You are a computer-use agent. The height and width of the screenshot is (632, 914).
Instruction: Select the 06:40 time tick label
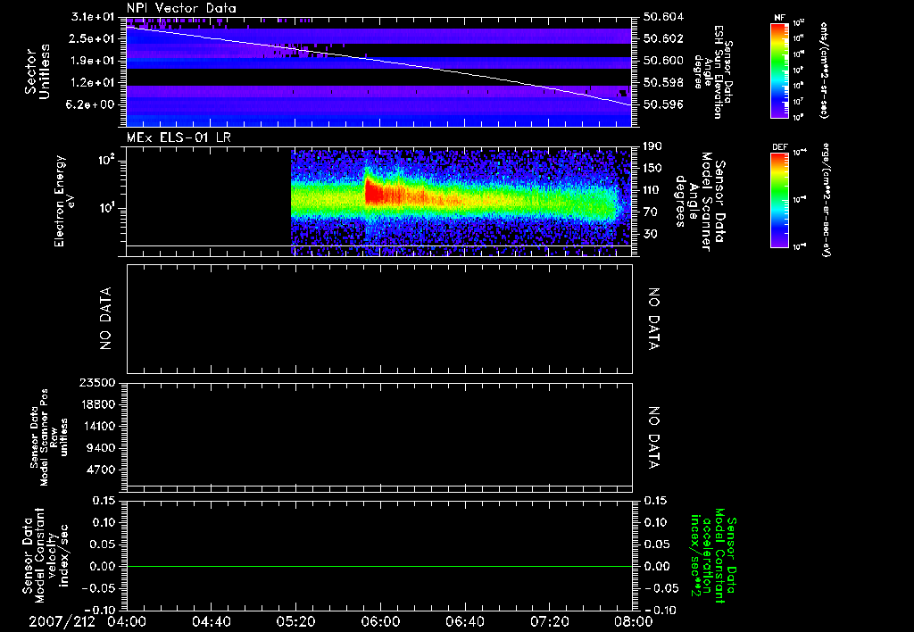tap(464, 621)
